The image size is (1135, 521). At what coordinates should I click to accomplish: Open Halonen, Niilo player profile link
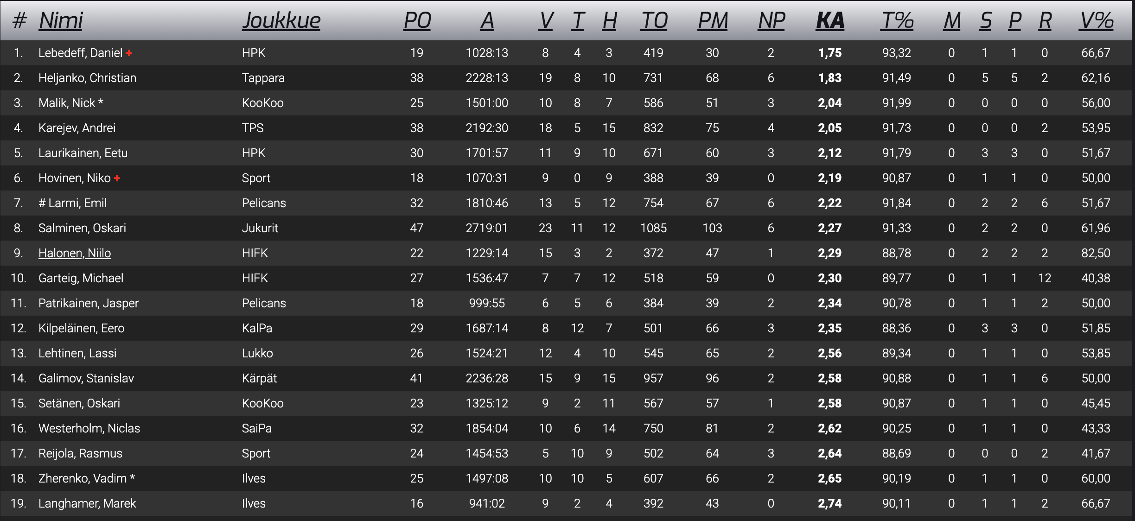(x=75, y=253)
